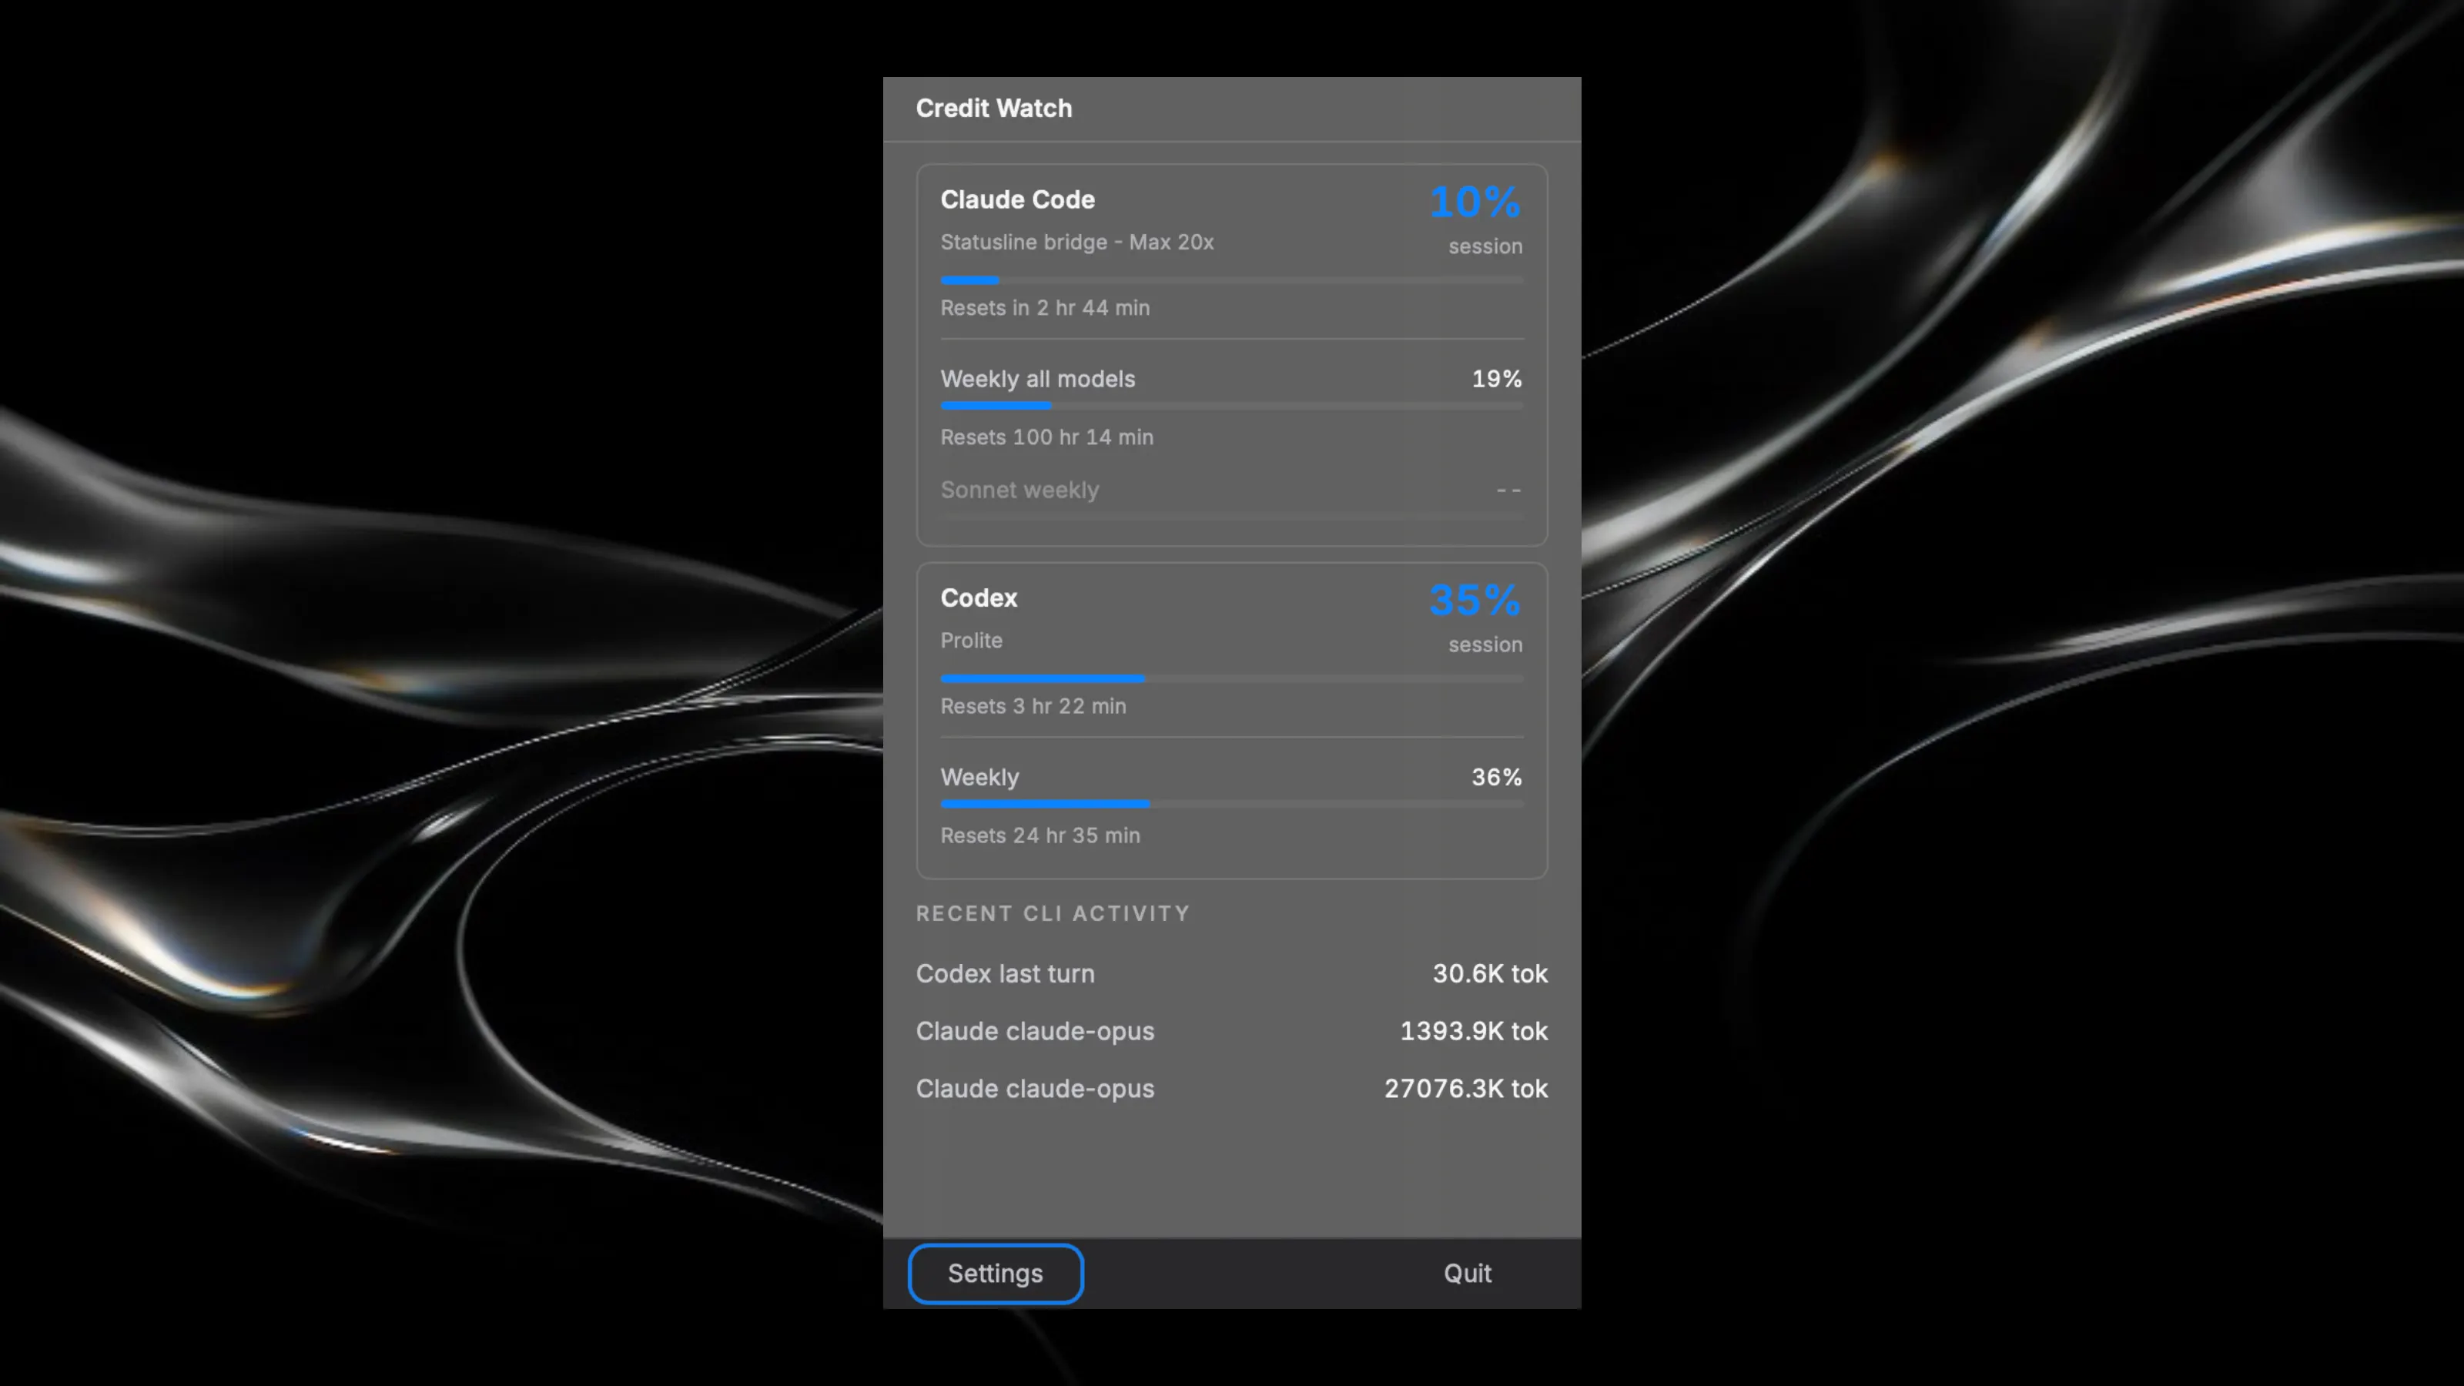Image resolution: width=2464 pixels, height=1386 pixels.
Task: Click the Codex session progress bar
Action: pos(1231,678)
